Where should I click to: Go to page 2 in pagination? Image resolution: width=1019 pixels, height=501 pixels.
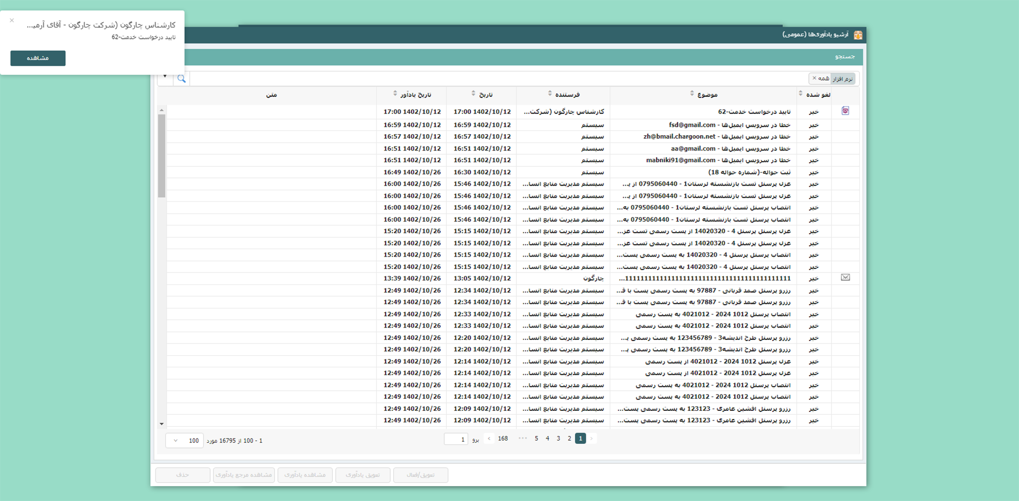pos(569,438)
